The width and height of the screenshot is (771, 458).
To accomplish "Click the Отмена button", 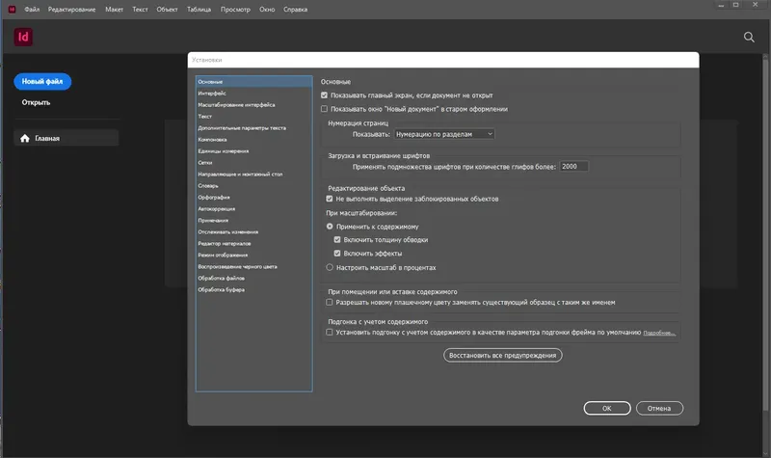I will pyautogui.click(x=659, y=408).
